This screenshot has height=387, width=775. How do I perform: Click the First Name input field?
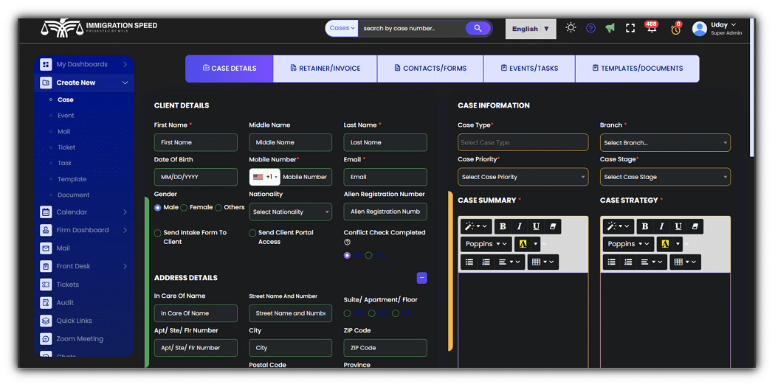(196, 142)
